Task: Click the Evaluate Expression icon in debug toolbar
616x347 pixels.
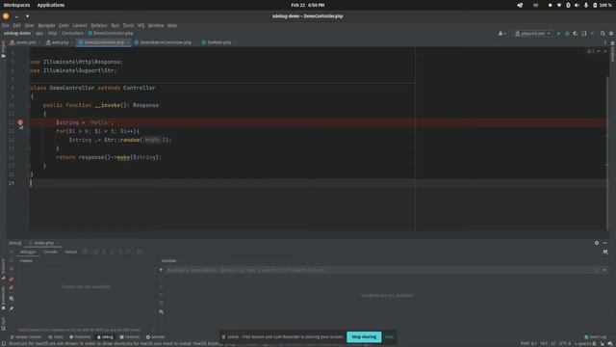Action: coord(140,252)
